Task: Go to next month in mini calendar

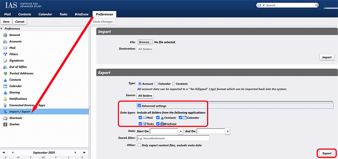Action: 75,153
